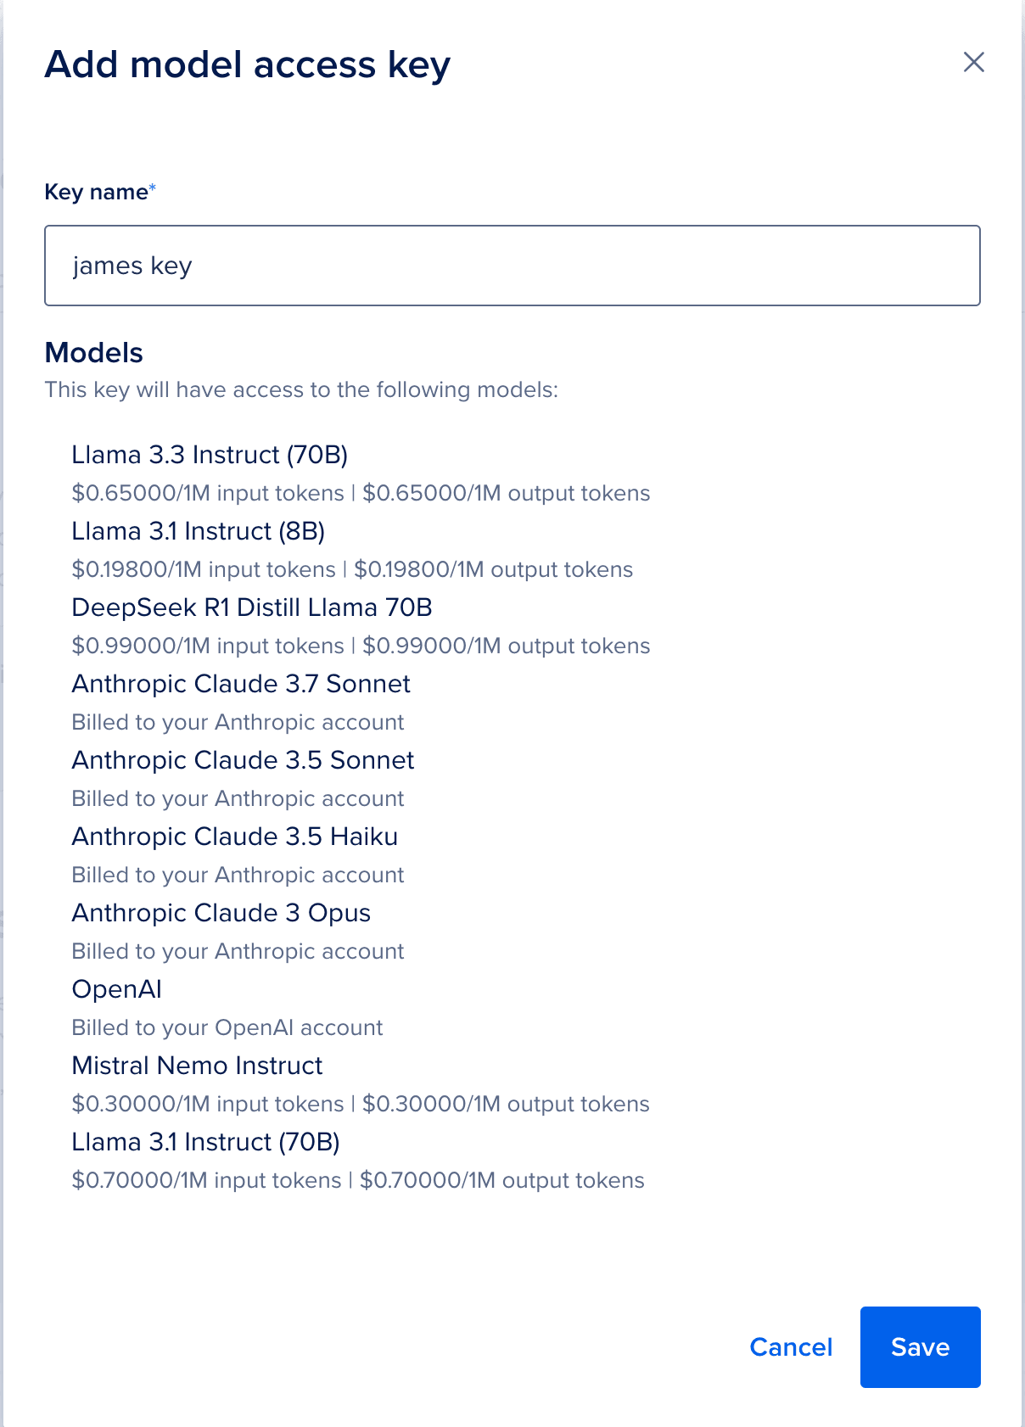
Task: Select the OpenAI model entry
Action: coord(117,988)
